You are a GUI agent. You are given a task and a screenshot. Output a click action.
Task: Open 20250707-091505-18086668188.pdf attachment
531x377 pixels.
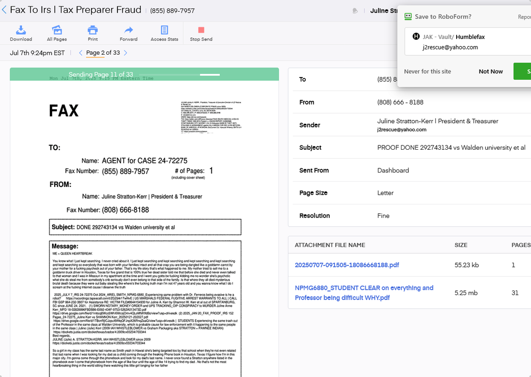point(347,265)
